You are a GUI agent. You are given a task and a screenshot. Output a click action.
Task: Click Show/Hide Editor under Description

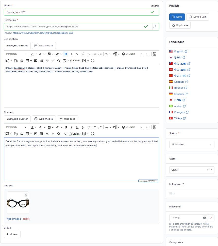tap(17, 45)
